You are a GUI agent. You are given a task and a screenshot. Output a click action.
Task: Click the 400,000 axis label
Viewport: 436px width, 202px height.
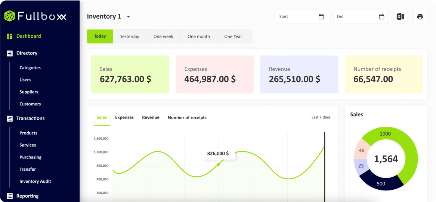pos(102,180)
